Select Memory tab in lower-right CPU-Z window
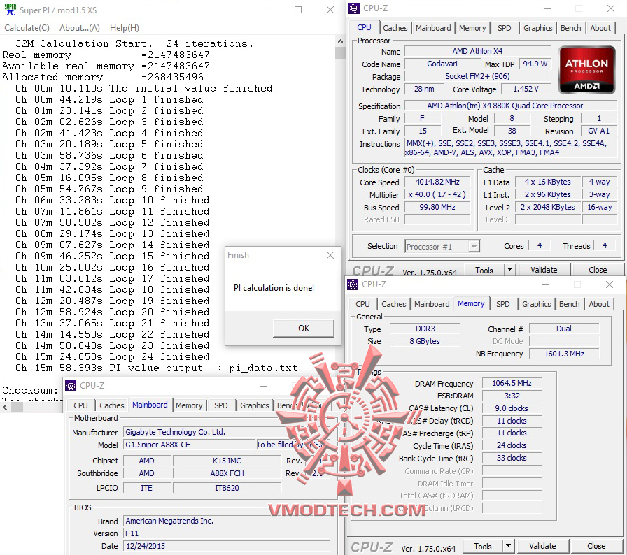Viewport: 627px width, 555px height. coord(471,303)
